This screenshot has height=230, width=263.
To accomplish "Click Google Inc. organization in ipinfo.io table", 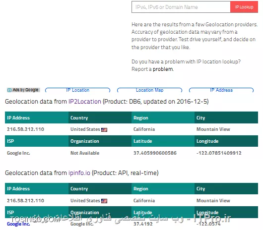I will 82,224.
